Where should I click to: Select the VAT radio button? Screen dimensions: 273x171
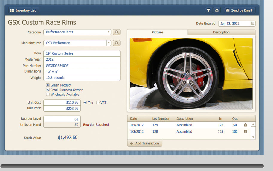point(98,103)
